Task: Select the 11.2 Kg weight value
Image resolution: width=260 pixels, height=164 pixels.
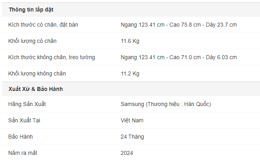Action: (130, 73)
